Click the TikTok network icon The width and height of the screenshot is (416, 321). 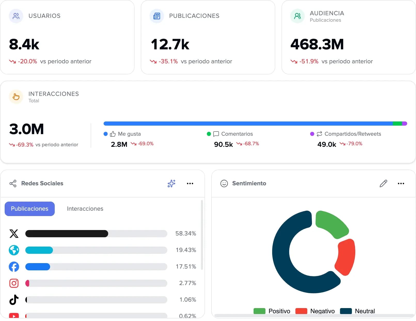(x=14, y=300)
